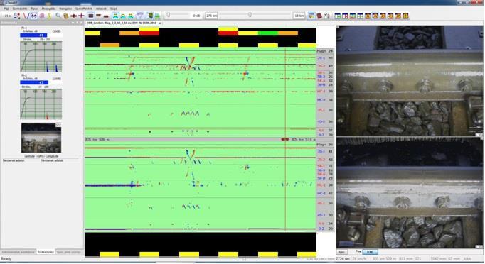Click the funnel filter icon in toolbar
The width and height of the screenshot is (485, 264).
[x=140, y=16]
